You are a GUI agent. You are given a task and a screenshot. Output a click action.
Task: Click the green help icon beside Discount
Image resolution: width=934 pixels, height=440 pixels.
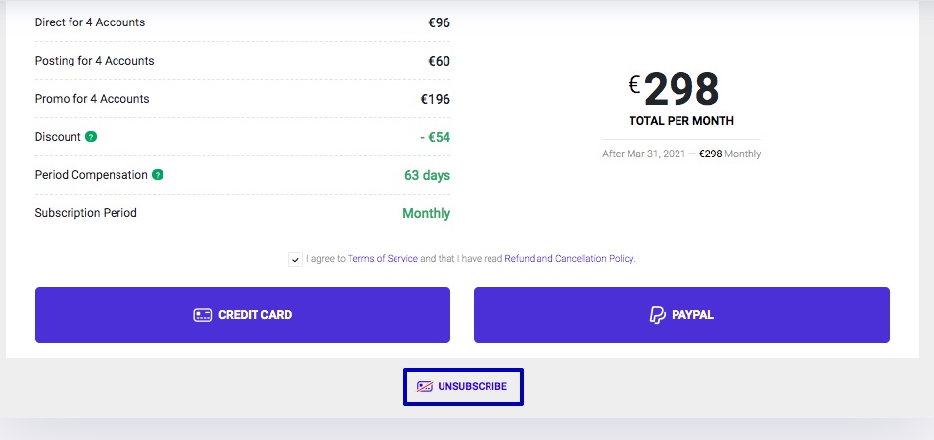(91, 137)
